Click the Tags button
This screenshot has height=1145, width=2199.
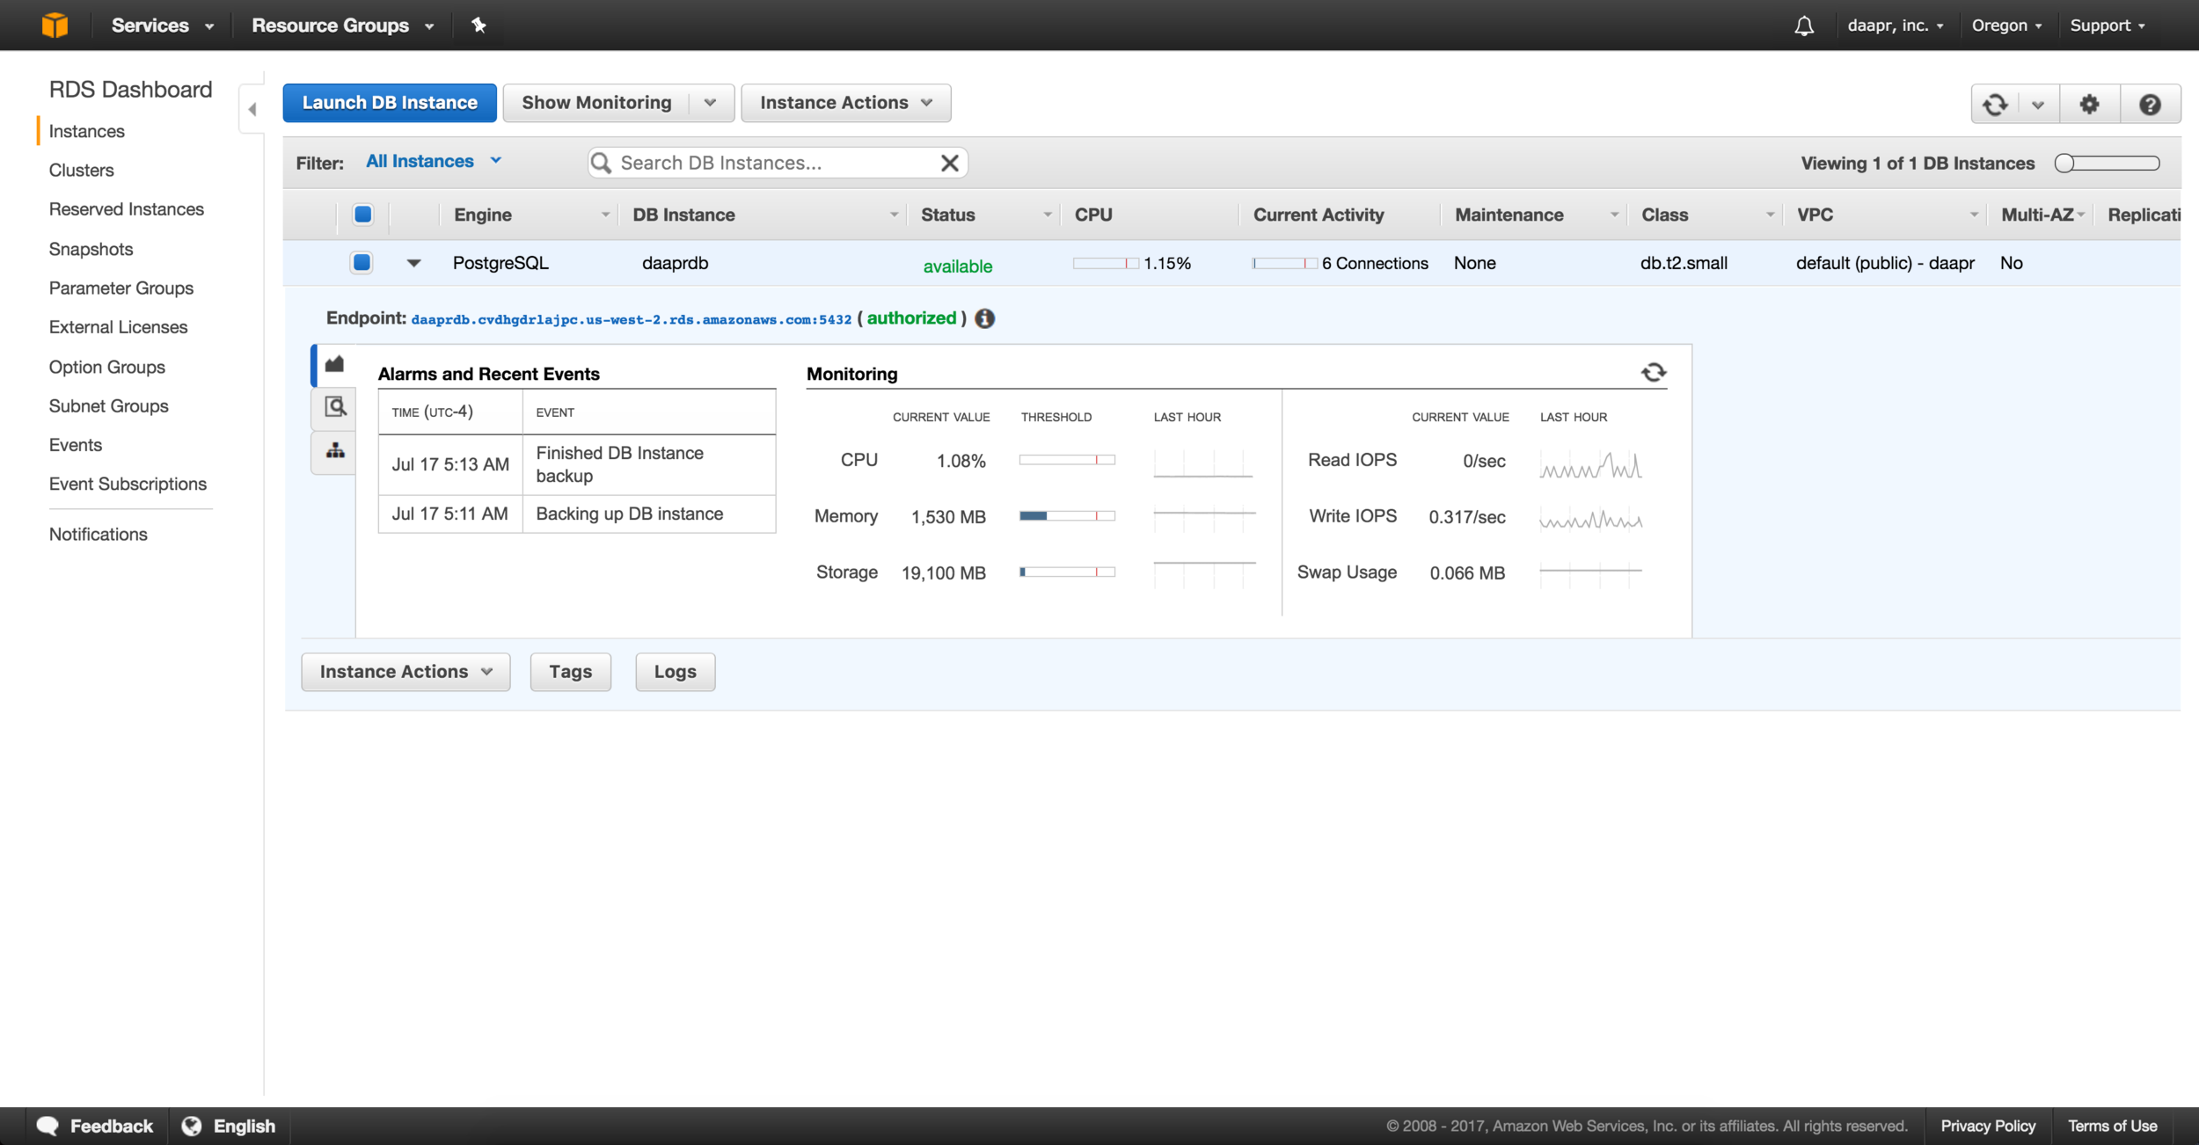click(571, 672)
